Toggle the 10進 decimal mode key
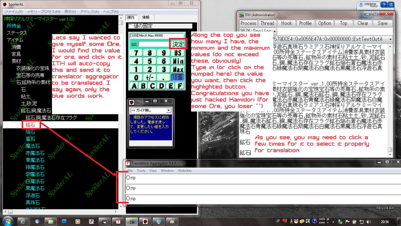 point(178,77)
